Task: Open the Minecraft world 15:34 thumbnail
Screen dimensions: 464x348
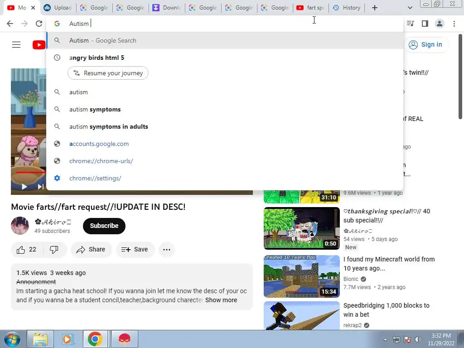Action: point(301,276)
